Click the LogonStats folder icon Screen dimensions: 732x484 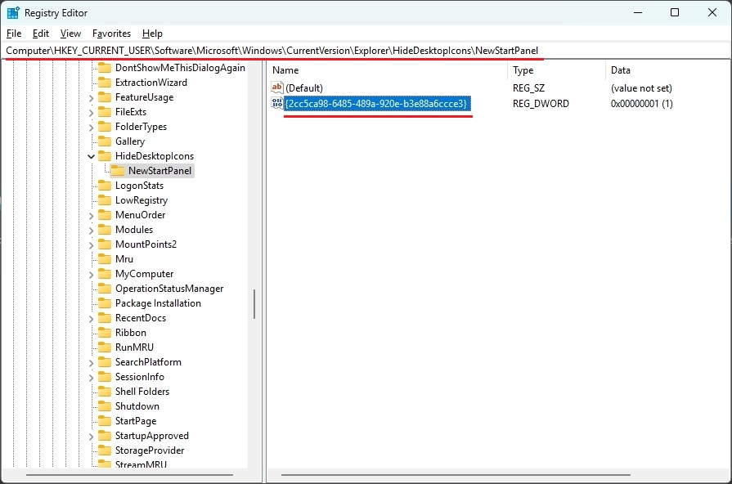(x=105, y=186)
